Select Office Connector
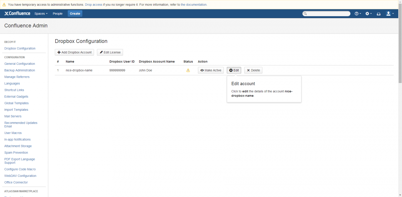 [16, 183]
